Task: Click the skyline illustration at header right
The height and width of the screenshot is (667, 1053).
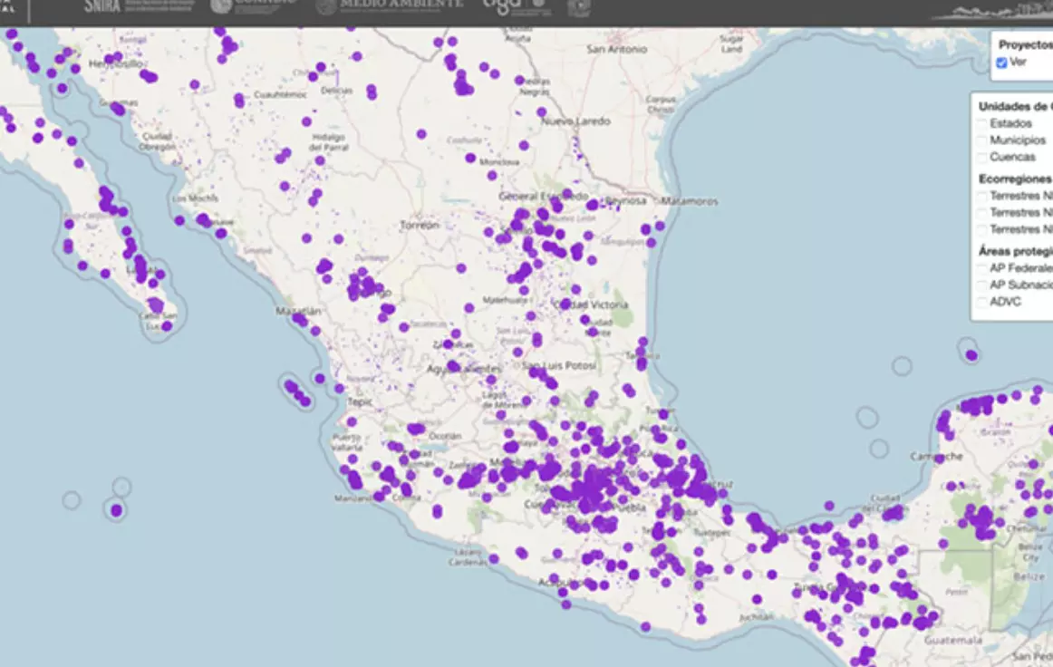Action: 992,10
